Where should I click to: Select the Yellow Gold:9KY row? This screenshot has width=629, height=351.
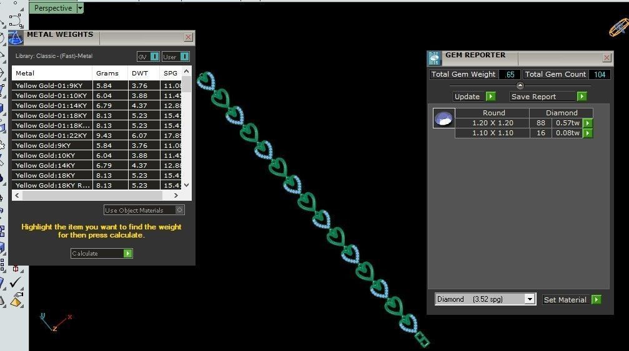[x=97, y=145]
